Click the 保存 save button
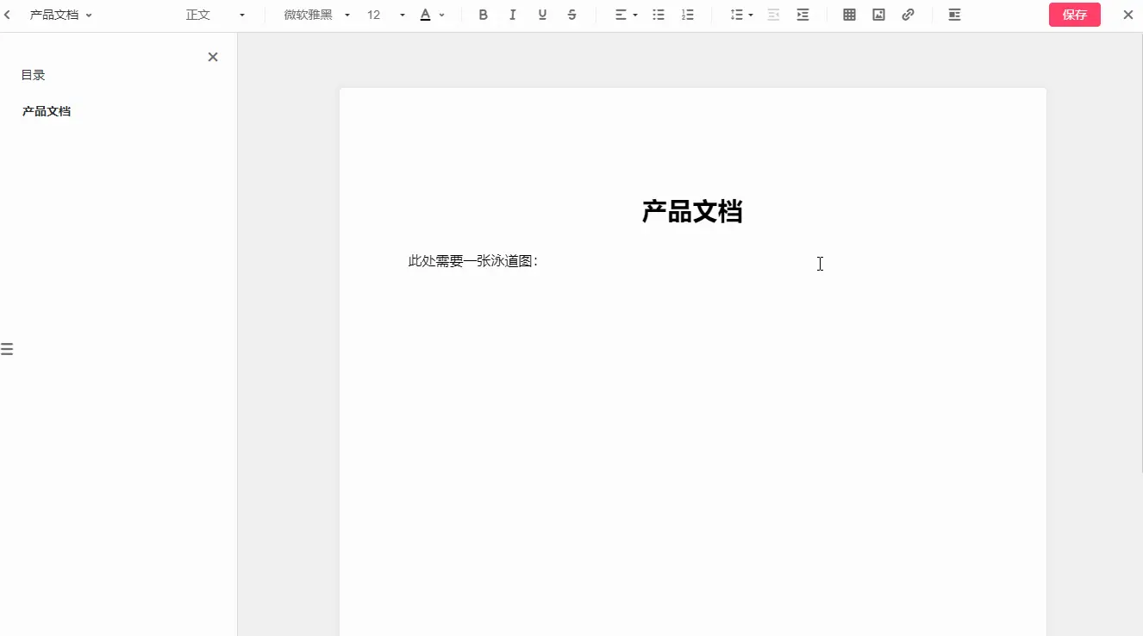Screen dimensions: 1143x636 [x=1075, y=15]
